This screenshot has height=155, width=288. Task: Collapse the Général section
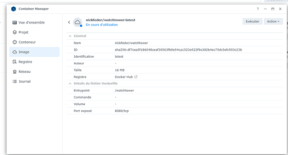[x=70, y=36]
